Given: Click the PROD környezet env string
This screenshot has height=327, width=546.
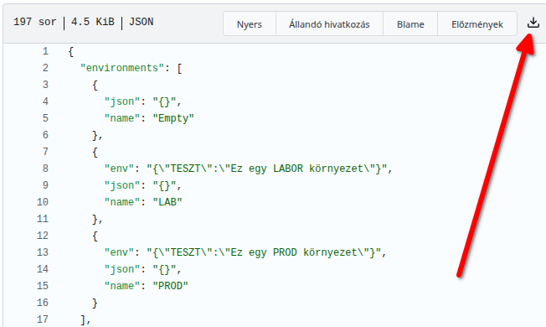Looking at the screenshot, I should [264, 252].
